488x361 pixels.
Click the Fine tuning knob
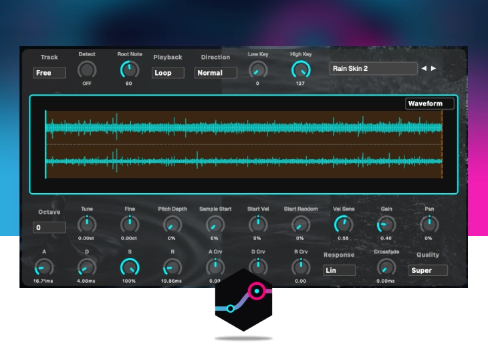point(130,224)
